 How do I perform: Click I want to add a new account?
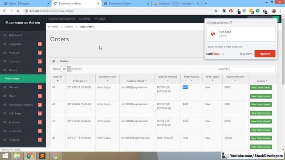coord(224,47)
